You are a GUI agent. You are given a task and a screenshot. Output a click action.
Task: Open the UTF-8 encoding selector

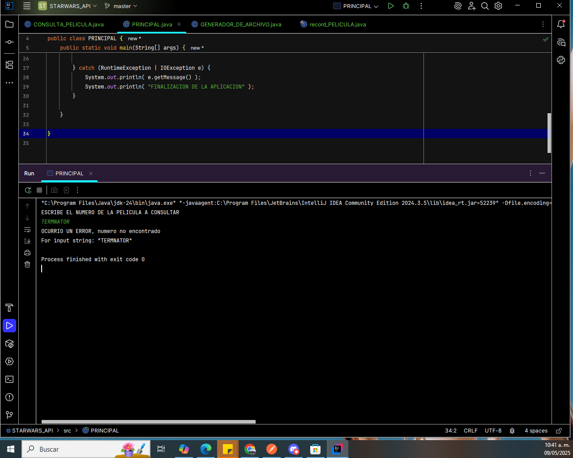click(493, 431)
